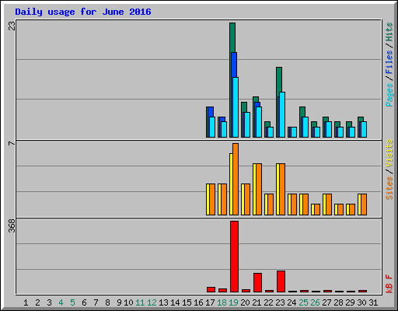Click the green x-axis day label 18
Screen dimensions: 398x311
tap(222, 302)
